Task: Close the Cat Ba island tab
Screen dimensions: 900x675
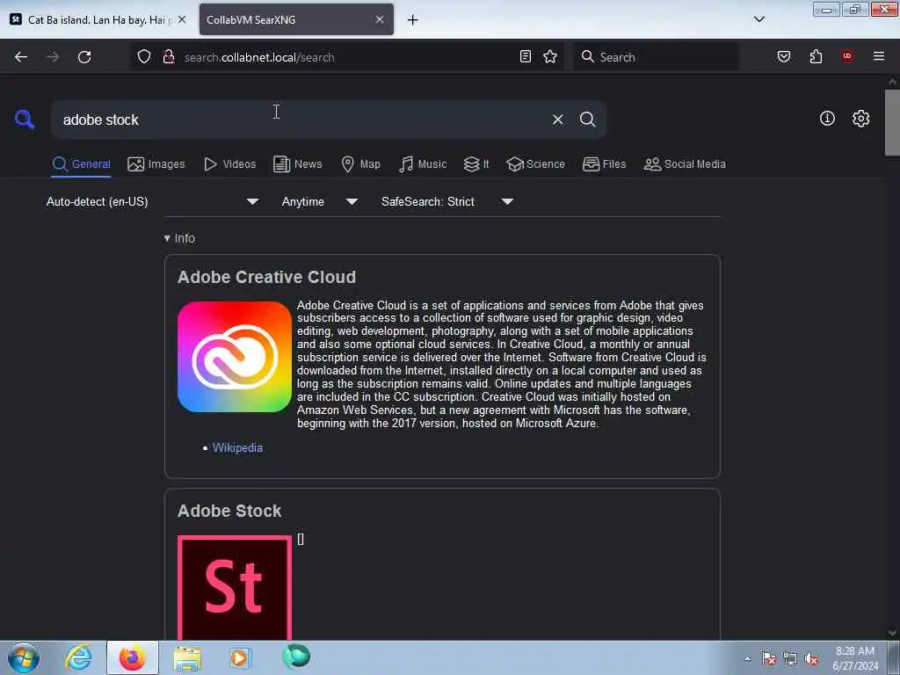Action: tap(182, 19)
